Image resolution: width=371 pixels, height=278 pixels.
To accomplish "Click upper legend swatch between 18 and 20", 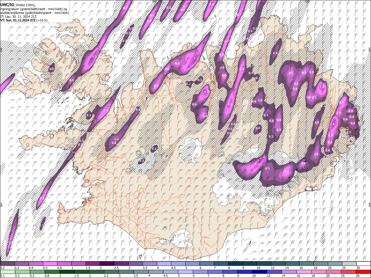I will 321,264.
